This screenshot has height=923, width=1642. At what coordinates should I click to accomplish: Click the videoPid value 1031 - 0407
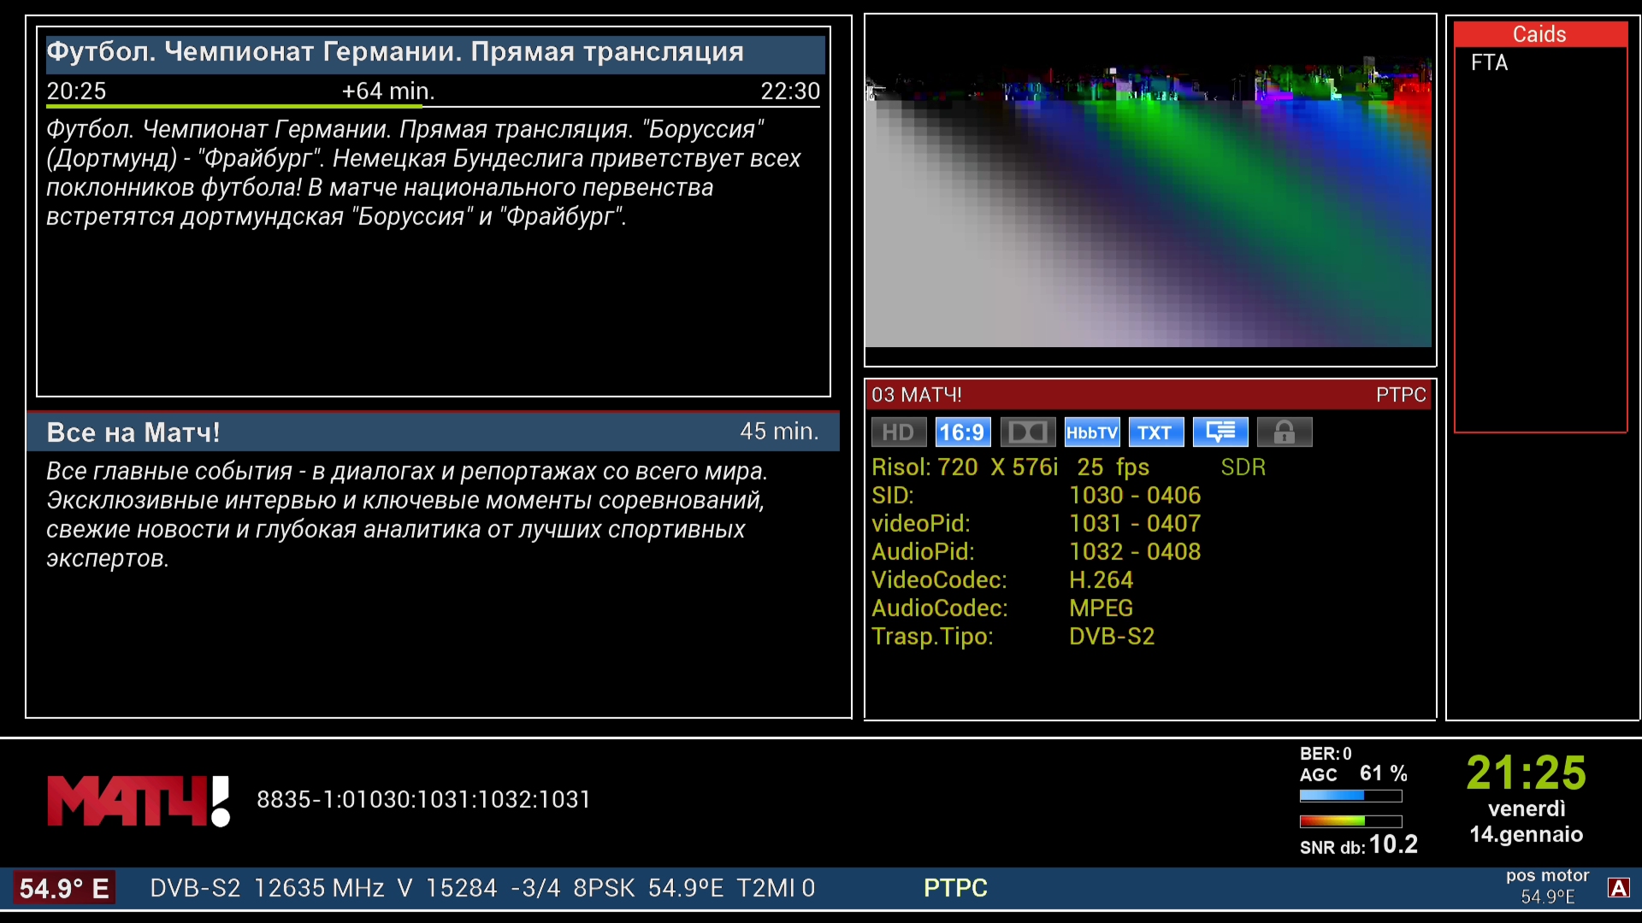(1135, 524)
